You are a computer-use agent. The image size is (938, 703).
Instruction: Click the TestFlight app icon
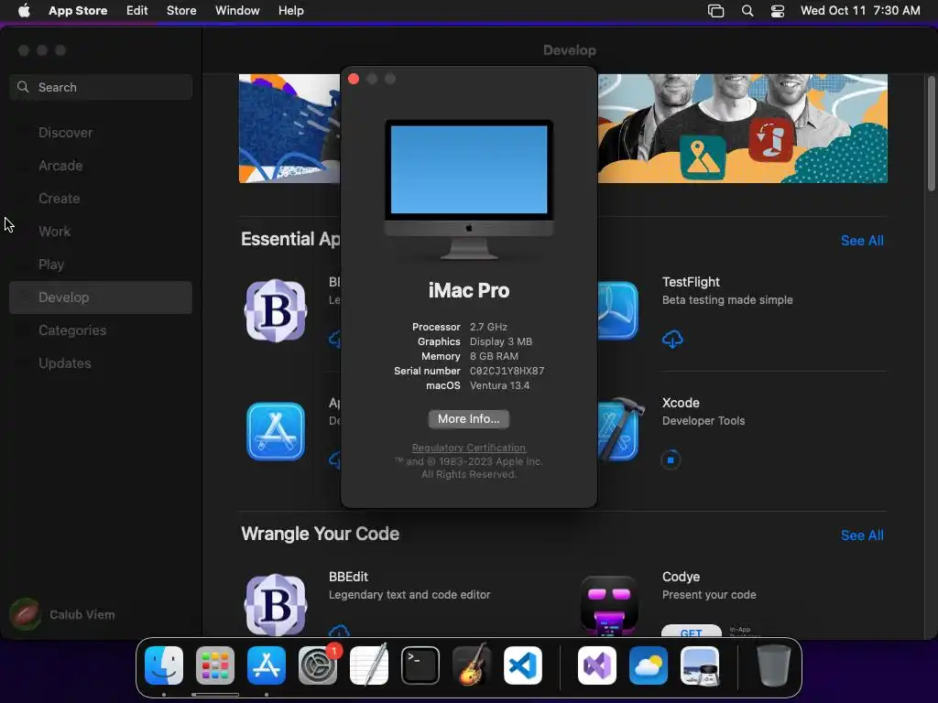[618, 310]
